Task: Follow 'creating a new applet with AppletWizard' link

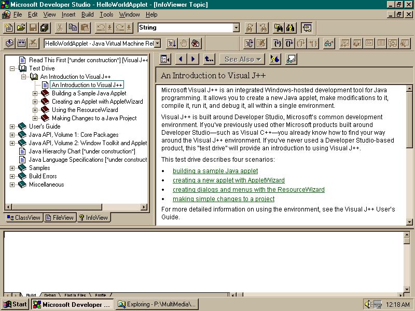Action: click(x=229, y=180)
